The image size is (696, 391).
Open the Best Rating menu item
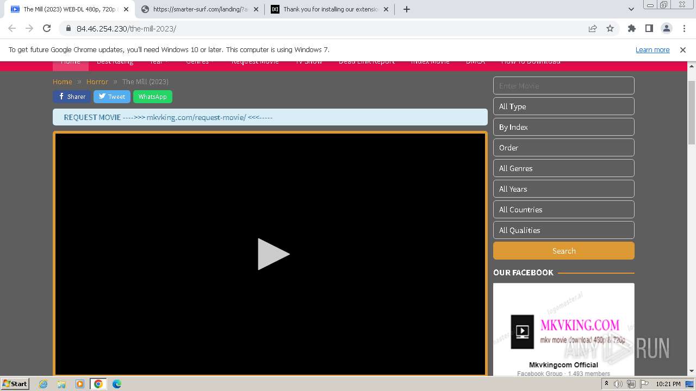pos(115,62)
